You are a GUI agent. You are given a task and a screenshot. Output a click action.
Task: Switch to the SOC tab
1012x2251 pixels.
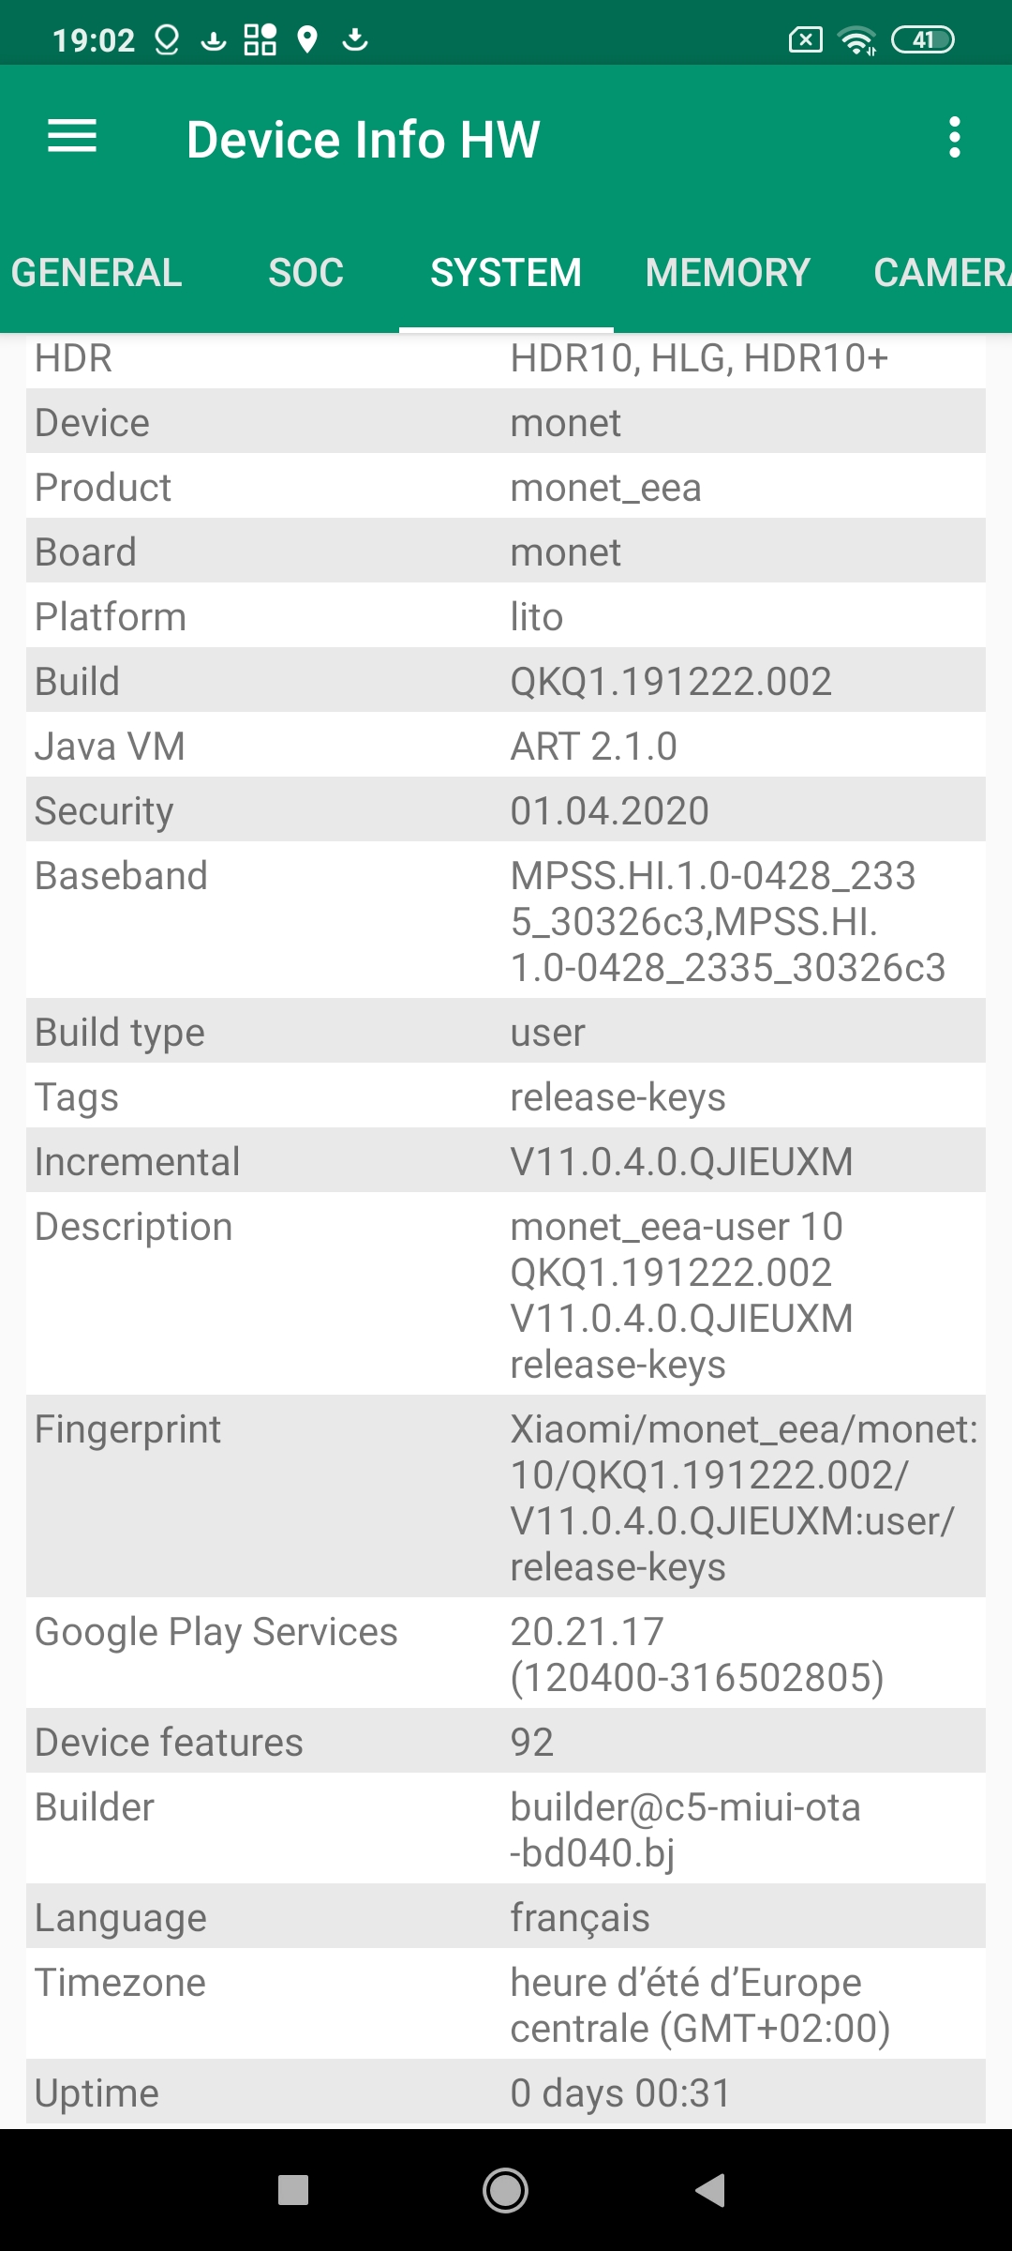[x=305, y=273]
